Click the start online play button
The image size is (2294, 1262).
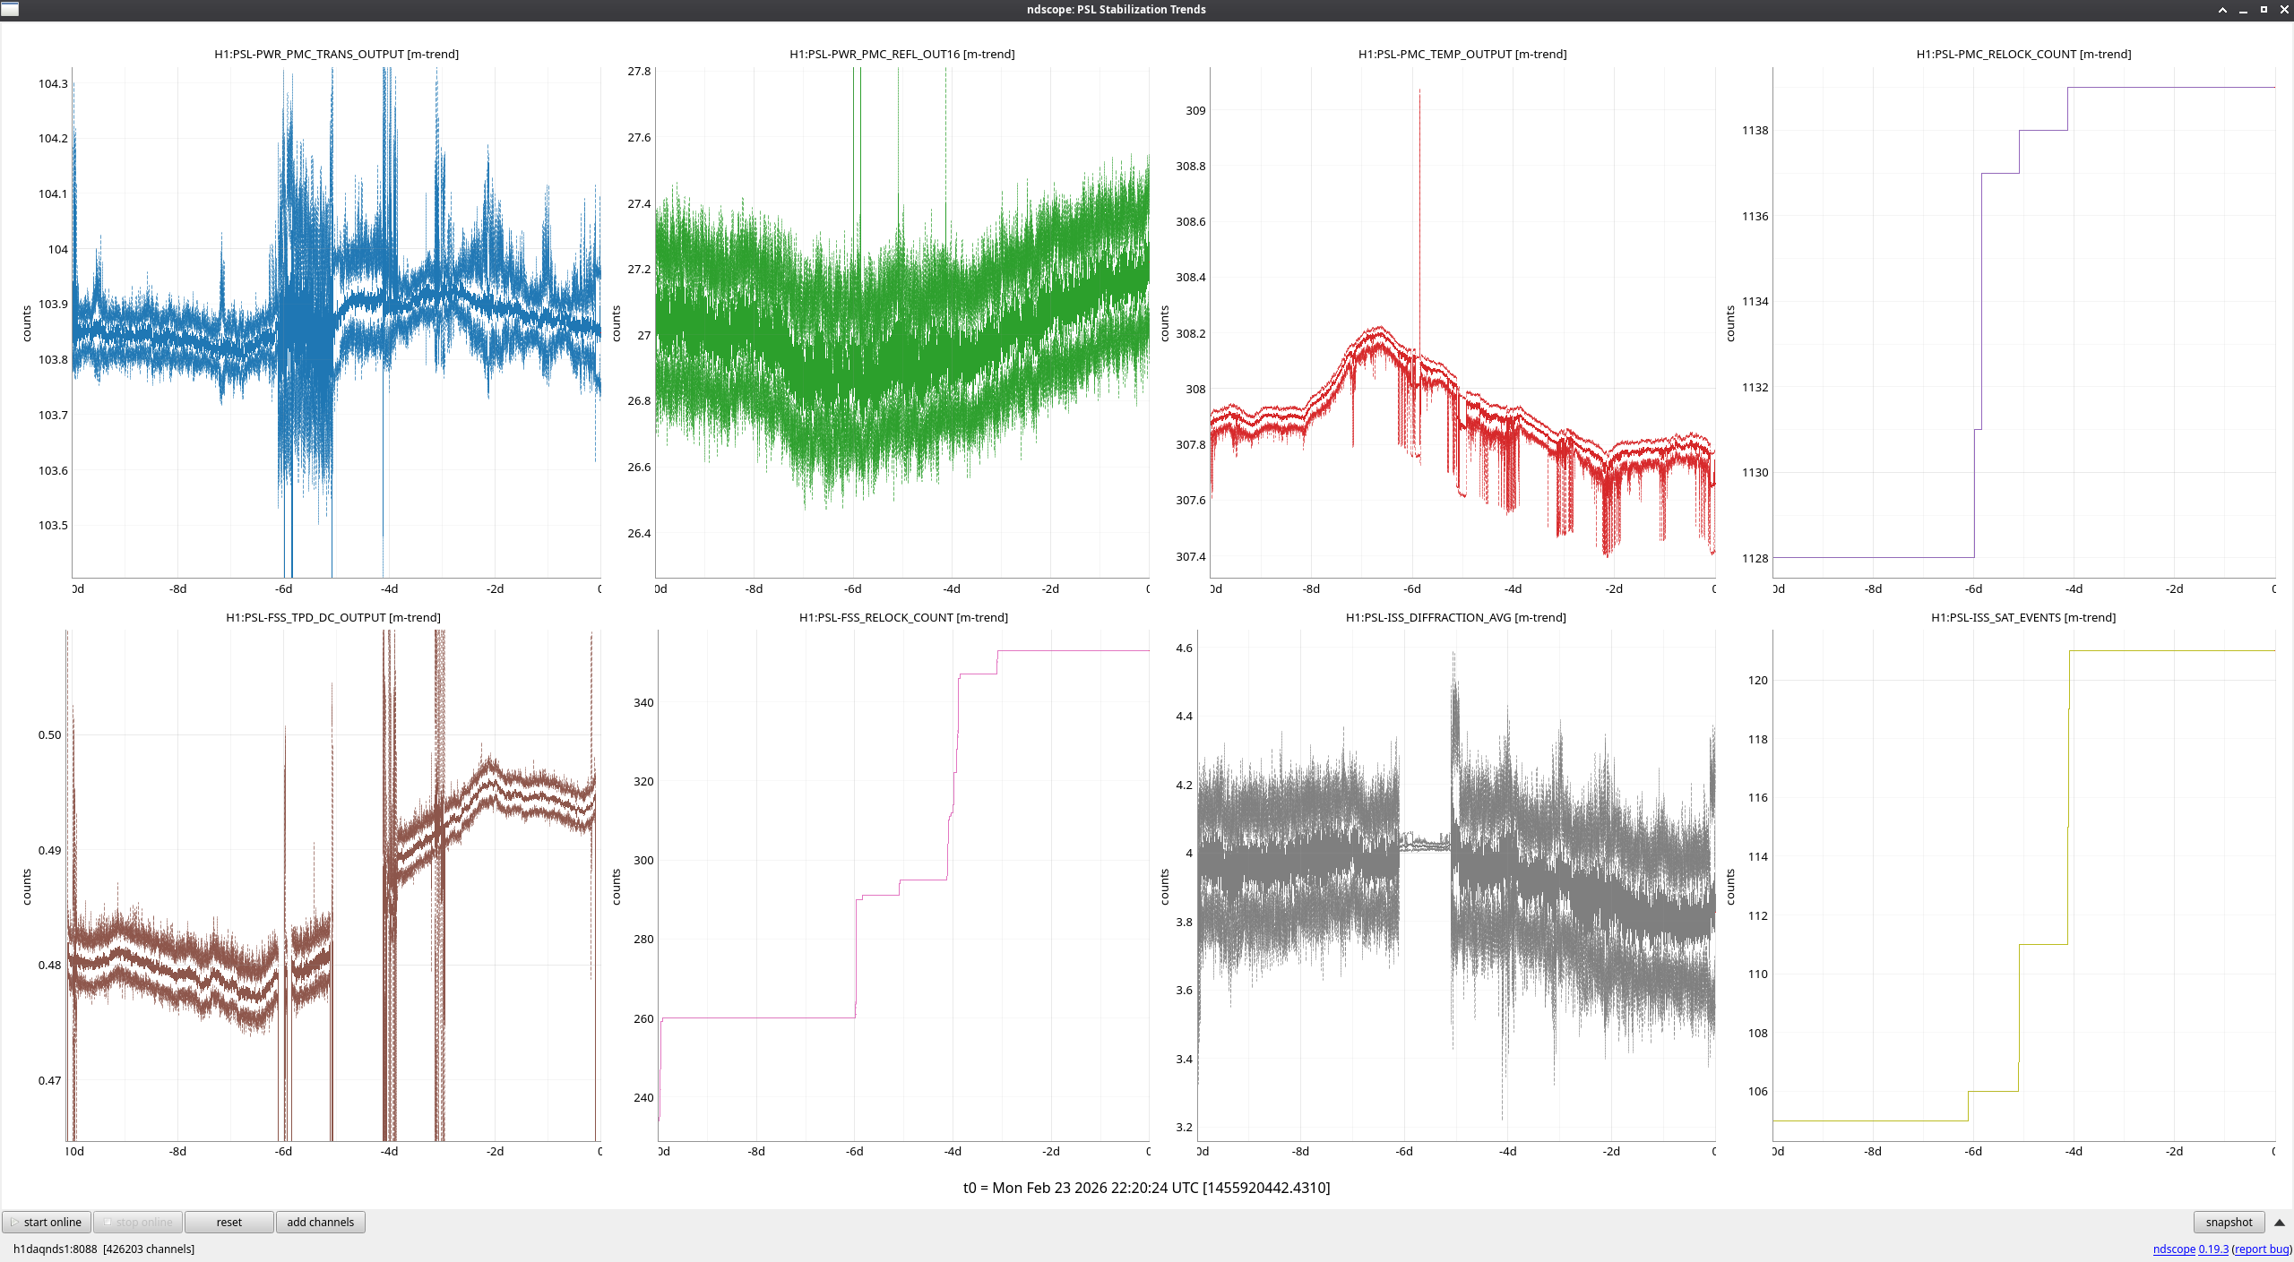click(47, 1222)
